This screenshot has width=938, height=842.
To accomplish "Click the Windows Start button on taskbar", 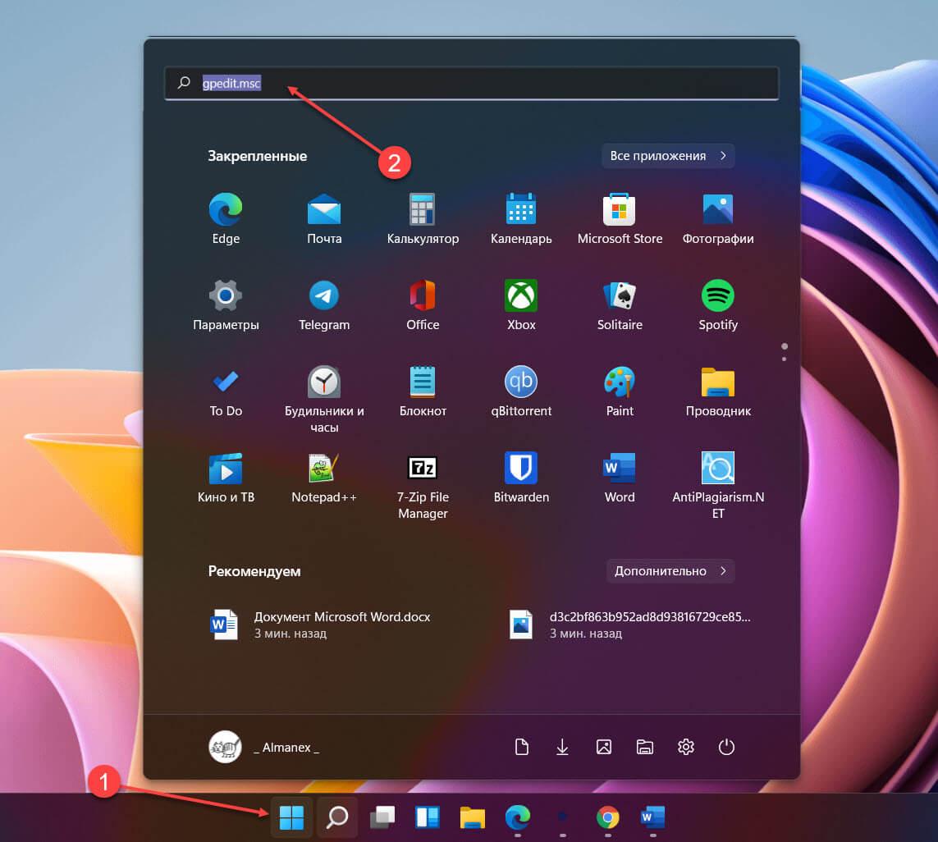I will point(291,817).
